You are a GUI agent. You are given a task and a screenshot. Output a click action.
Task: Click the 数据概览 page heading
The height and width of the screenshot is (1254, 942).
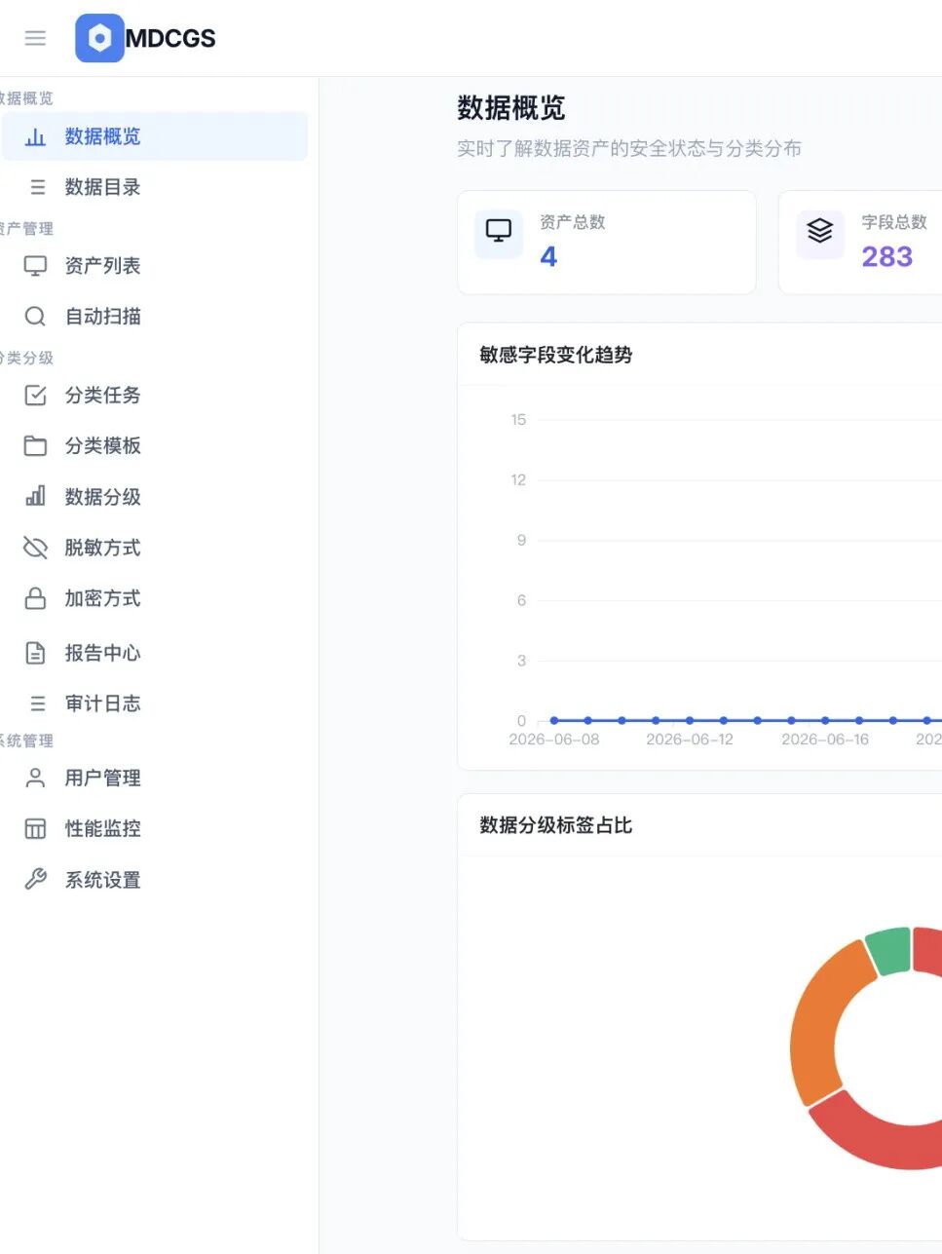pyautogui.click(x=511, y=108)
